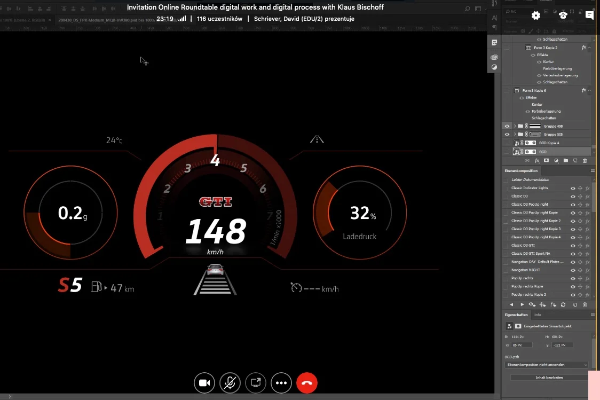
Task: Select the BGD Kopie 4 layer
Action: pyautogui.click(x=547, y=143)
